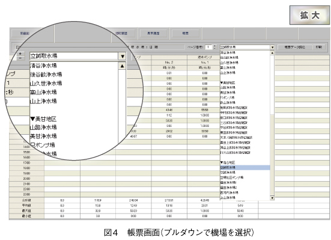Screen dimensions: 331x240
Task: Click the 最大値 summary row label
Action: pyautogui.click(x=26, y=211)
